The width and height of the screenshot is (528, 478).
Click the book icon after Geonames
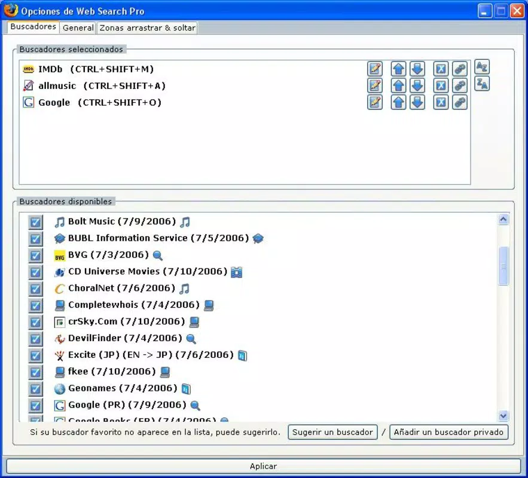186,389
